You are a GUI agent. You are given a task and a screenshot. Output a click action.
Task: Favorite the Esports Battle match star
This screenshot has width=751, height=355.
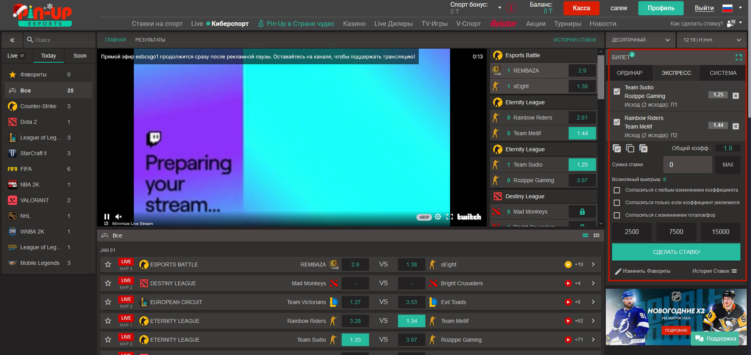pyautogui.click(x=108, y=264)
